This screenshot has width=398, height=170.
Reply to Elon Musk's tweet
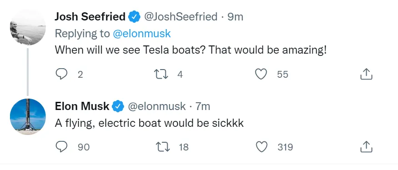tap(61, 147)
